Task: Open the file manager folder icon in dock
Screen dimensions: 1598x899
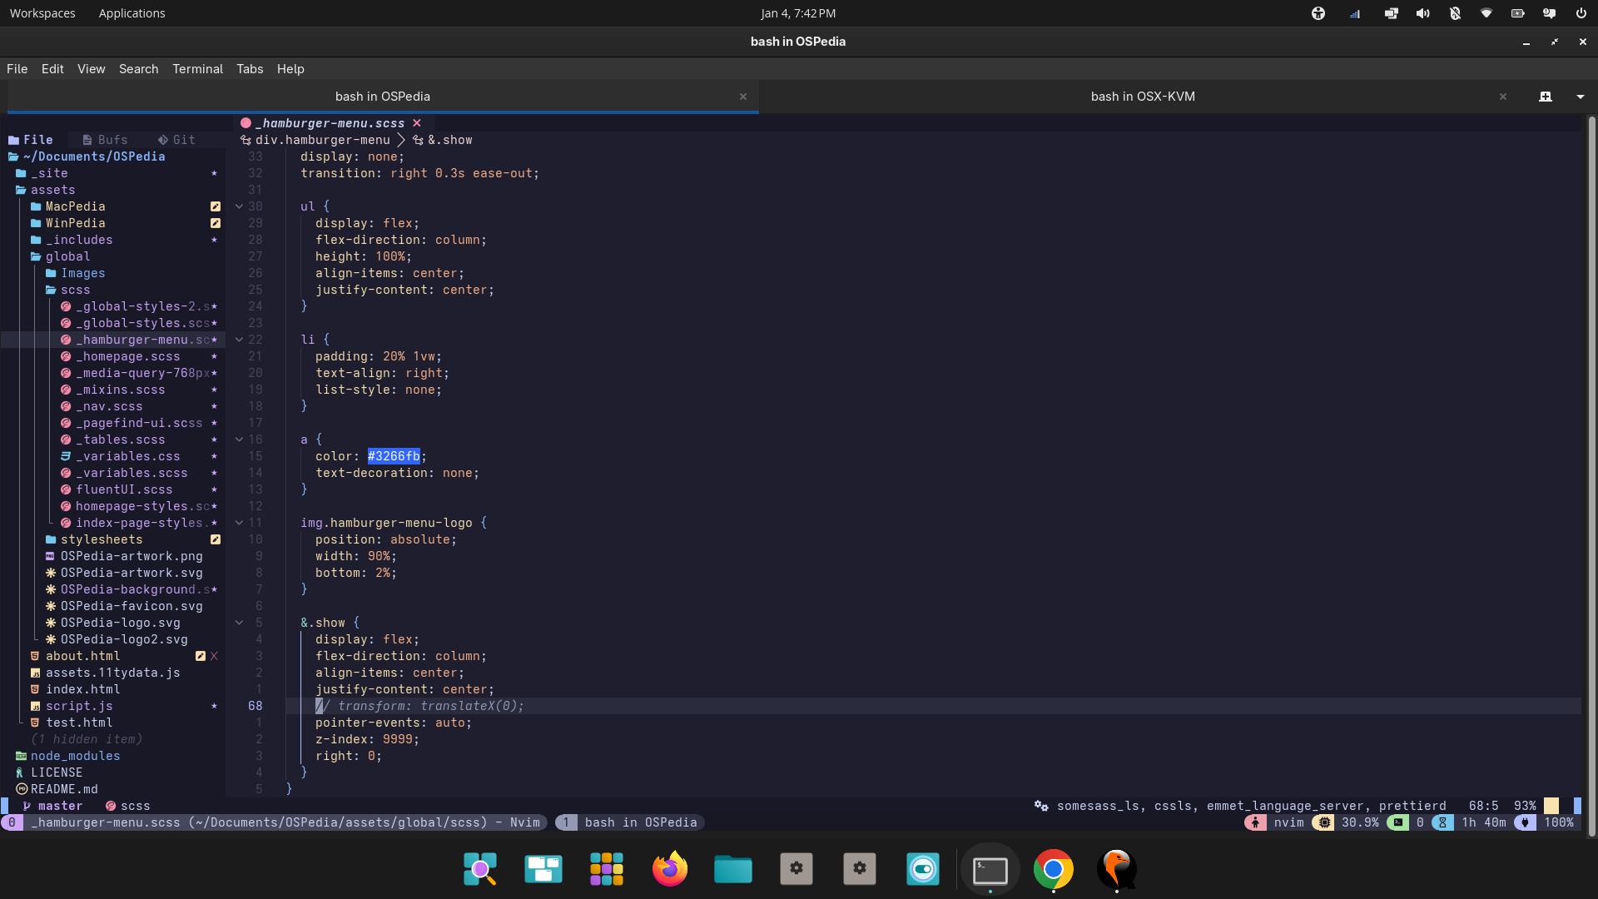Action: (732, 869)
